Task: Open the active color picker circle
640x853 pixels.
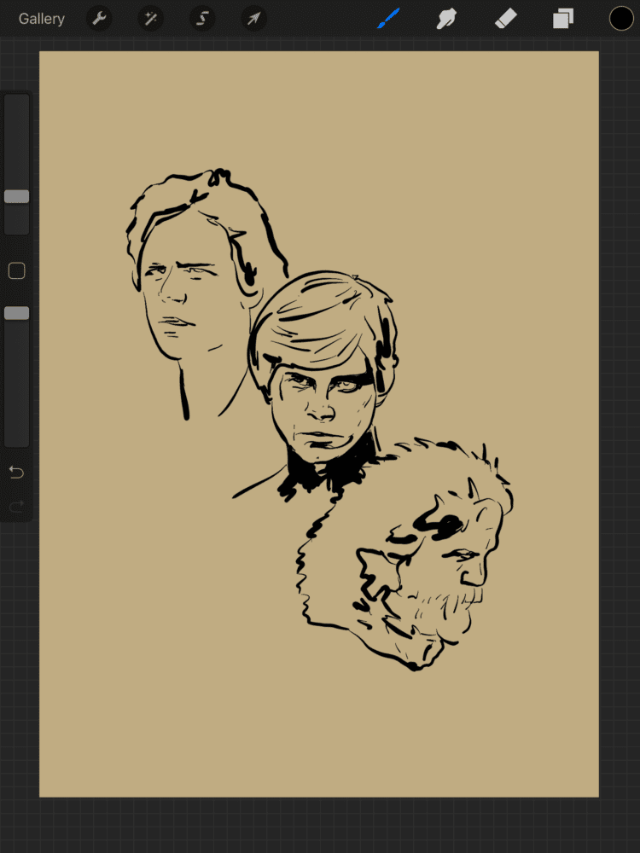Action: click(621, 19)
